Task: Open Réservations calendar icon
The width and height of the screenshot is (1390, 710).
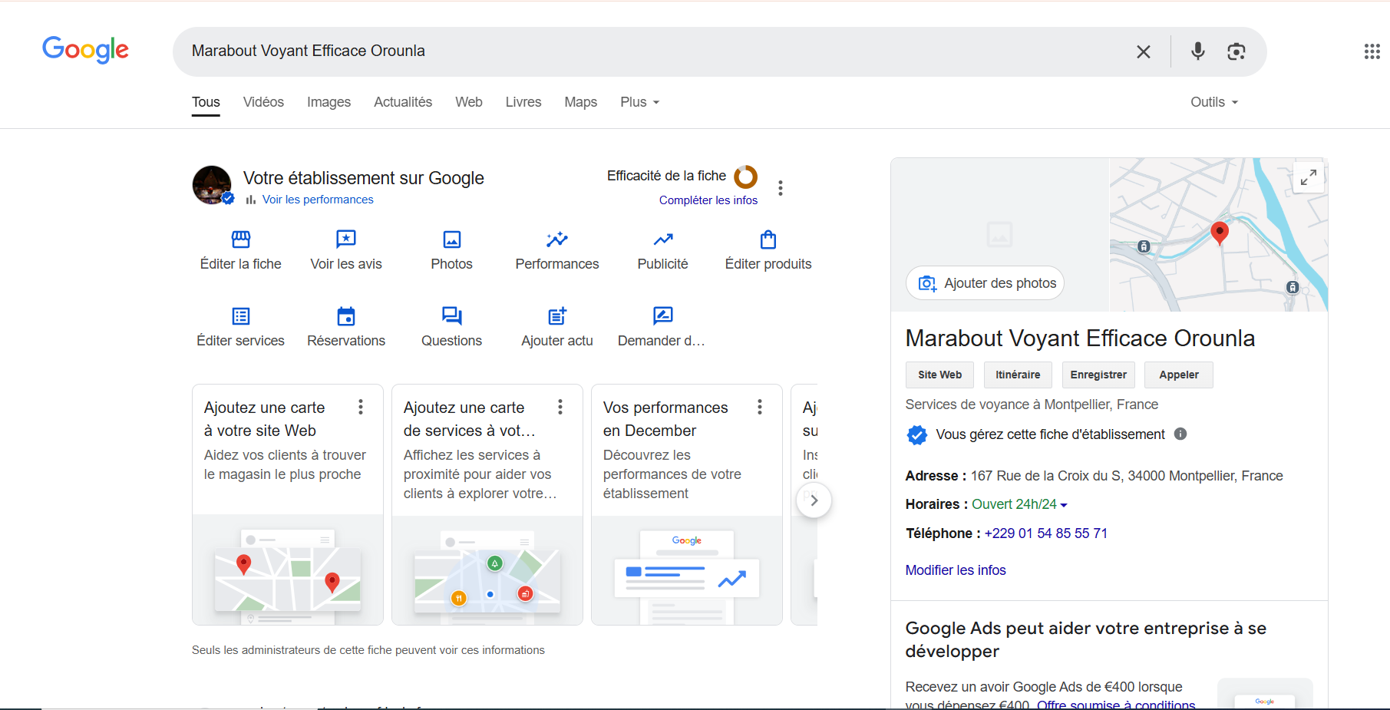Action: tap(345, 316)
